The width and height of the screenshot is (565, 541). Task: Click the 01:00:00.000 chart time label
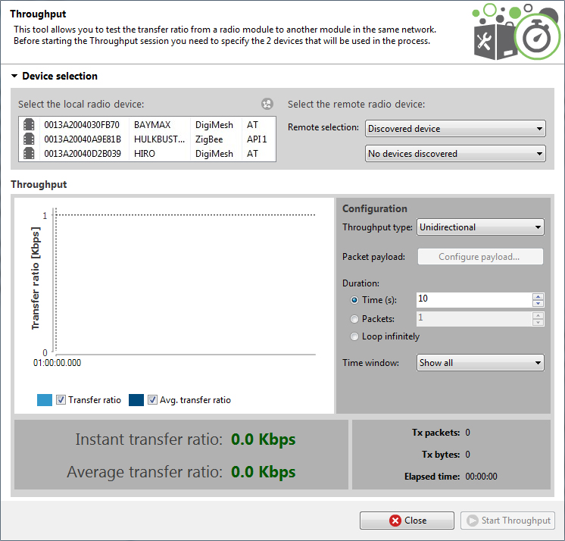point(57,363)
